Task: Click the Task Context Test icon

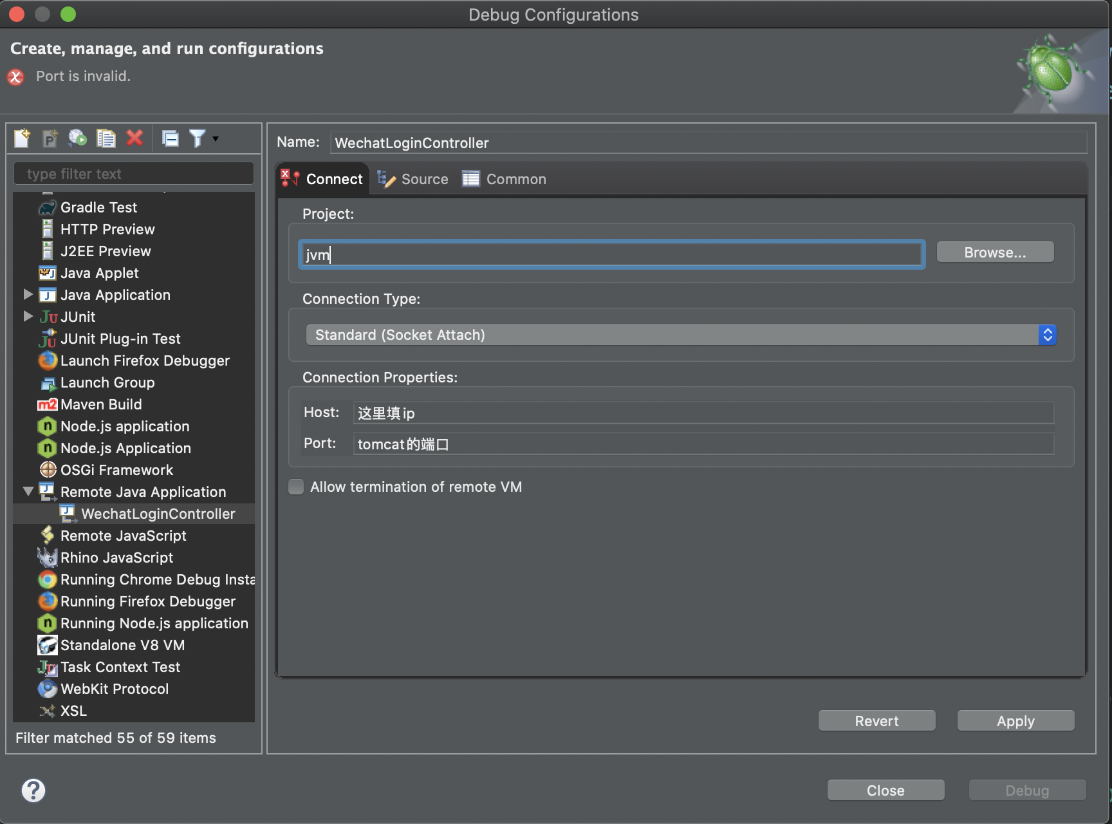Action: (48, 667)
